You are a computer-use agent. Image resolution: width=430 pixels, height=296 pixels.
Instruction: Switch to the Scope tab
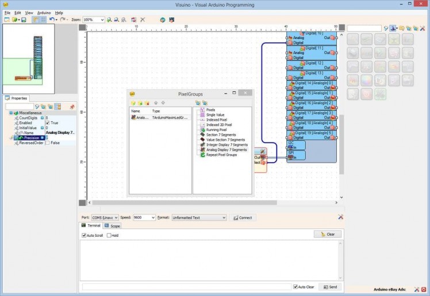click(x=112, y=226)
